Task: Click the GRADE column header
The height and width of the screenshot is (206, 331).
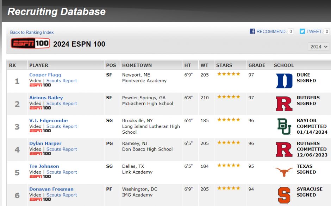Action: click(257, 65)
